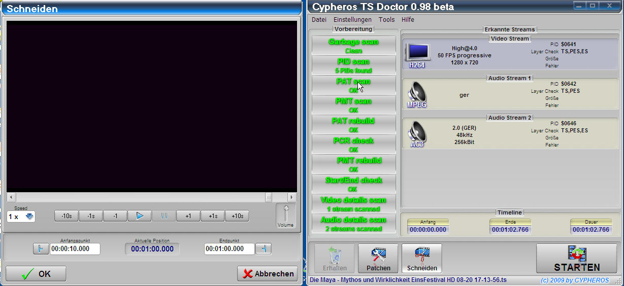Screen dimensions: 624x286
Task: Click the MPEG audio speaker icon
Action: pos(416,95)
